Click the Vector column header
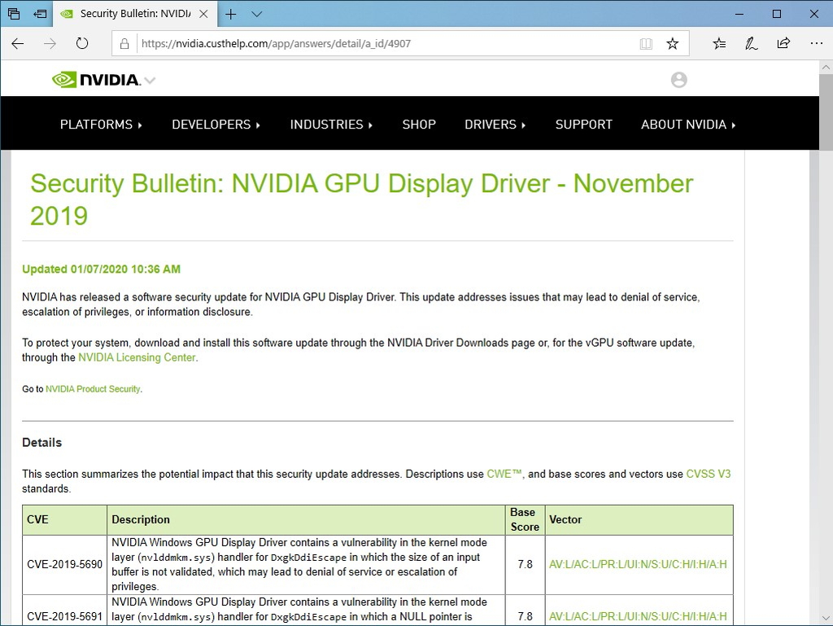Image resolution: width=833 pixels, height=626 pixels. pyautogui.click(x=639, y=519)
